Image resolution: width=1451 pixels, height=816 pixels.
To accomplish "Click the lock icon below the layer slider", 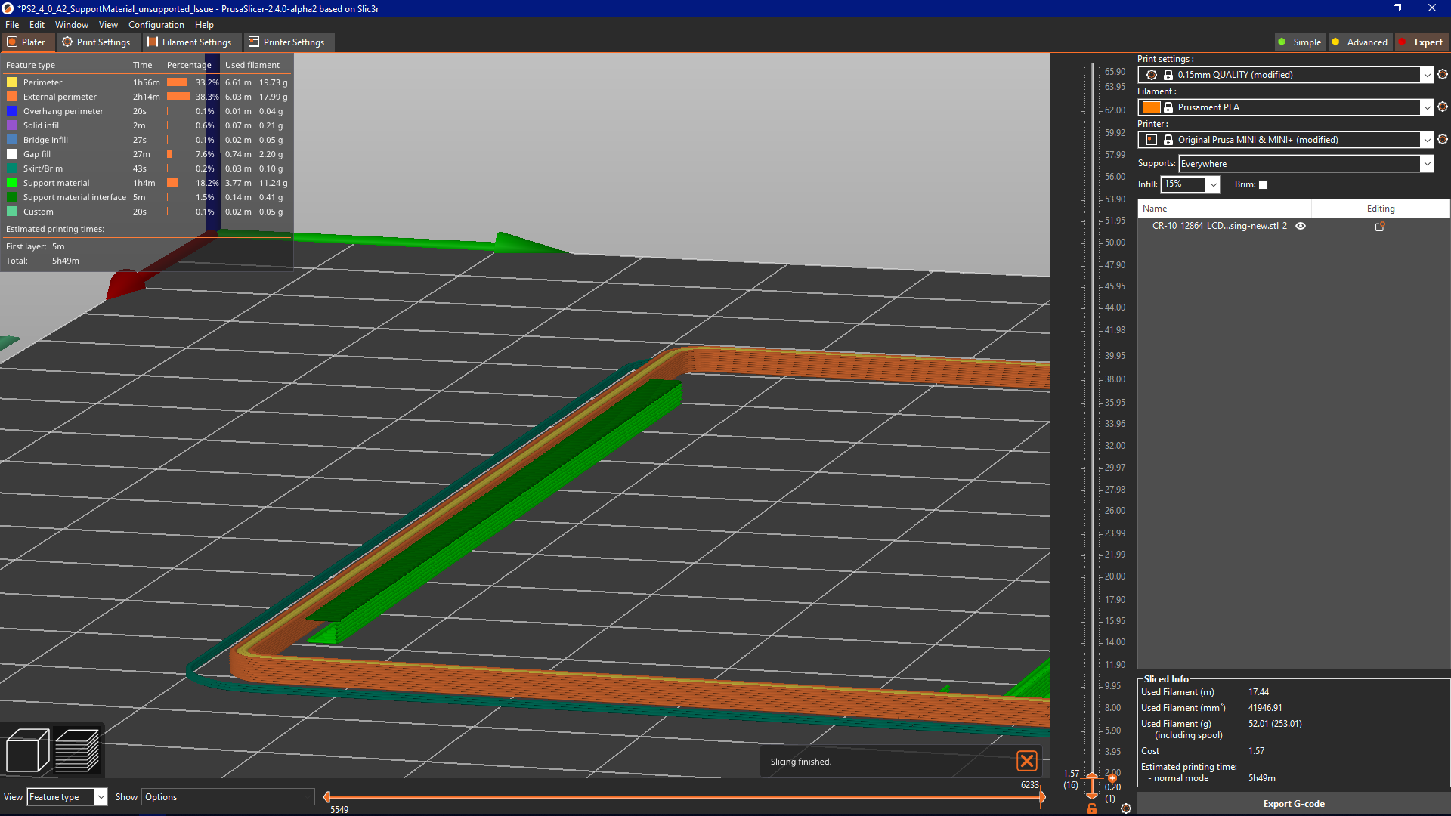I will tap(1092, 808).
